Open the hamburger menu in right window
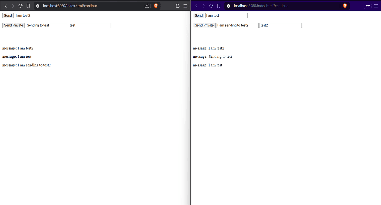 click(x=376, y=5)
